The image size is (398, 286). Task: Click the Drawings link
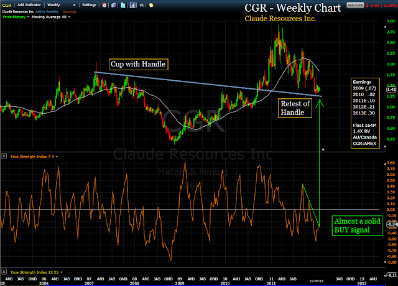69,12
